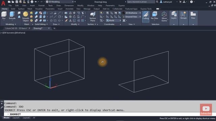216x121 pixels.
Task: Open the 3D Modeling workspace dropdown
Action: (x=60, y=2)
